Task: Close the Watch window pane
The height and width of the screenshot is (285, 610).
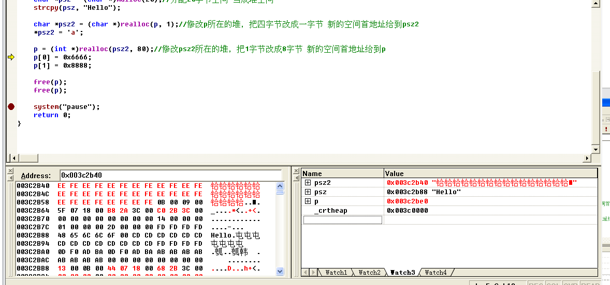Action: pos(297,170)
